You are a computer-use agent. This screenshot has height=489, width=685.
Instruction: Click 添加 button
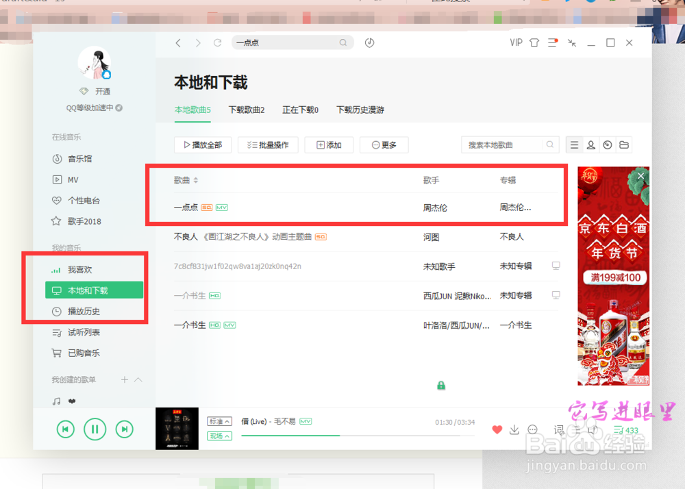(x=329, y=145)
